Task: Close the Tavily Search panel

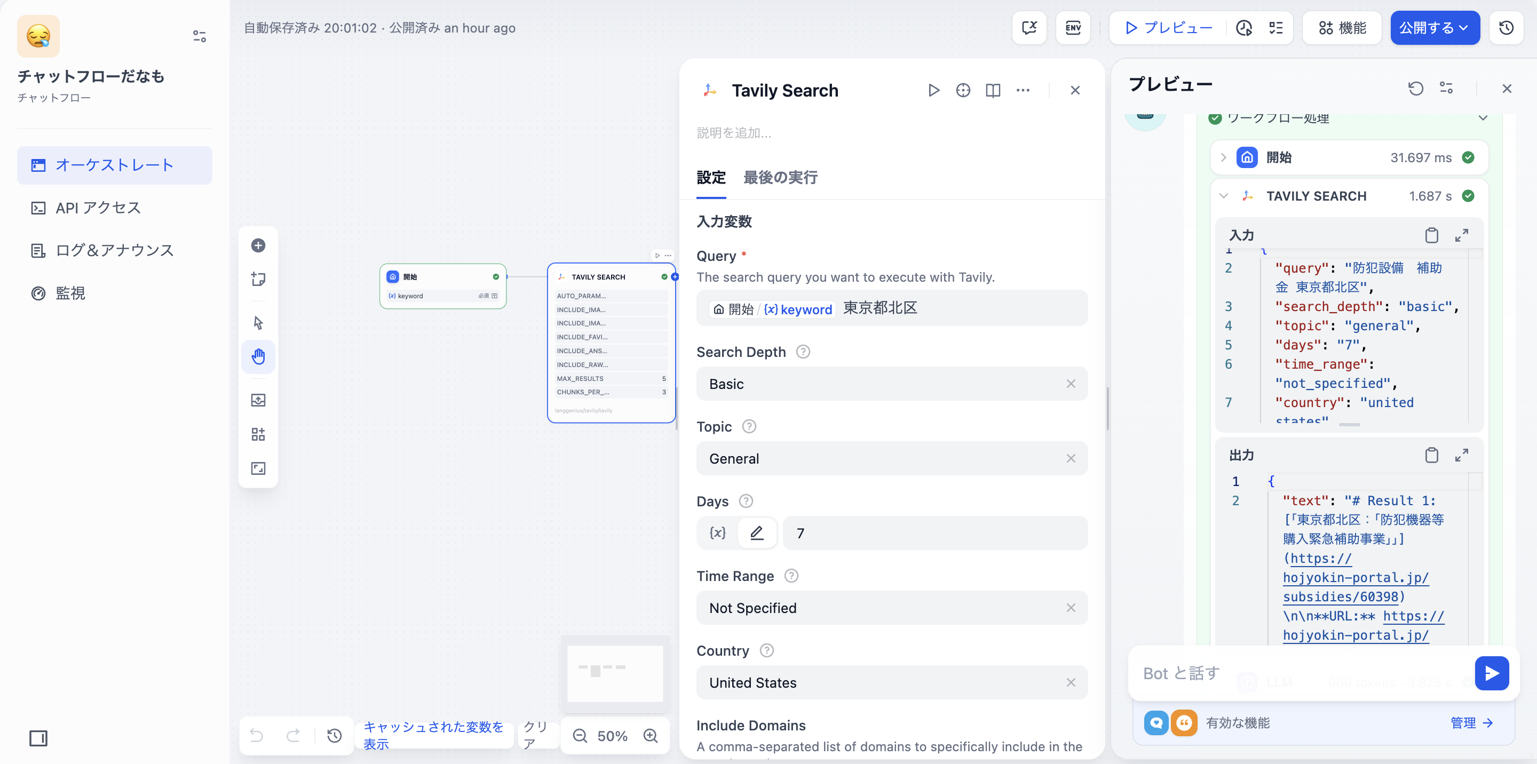Action: (x=1075, y=90)
